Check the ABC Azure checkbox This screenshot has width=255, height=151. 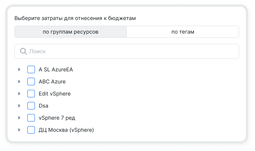tap(31, 82)
